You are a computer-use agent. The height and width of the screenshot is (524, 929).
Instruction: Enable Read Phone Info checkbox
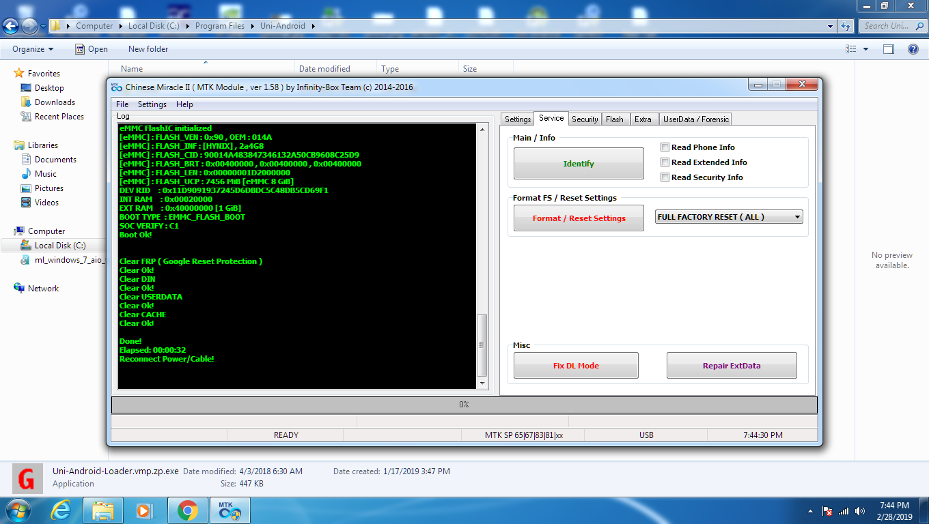[x=665, y=147]
